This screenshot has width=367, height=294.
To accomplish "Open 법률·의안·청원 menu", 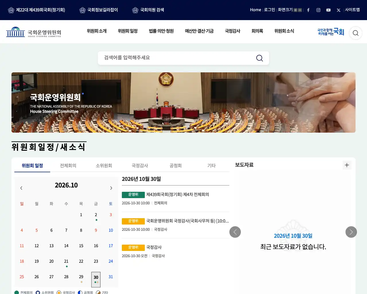I will coord(161,31).
